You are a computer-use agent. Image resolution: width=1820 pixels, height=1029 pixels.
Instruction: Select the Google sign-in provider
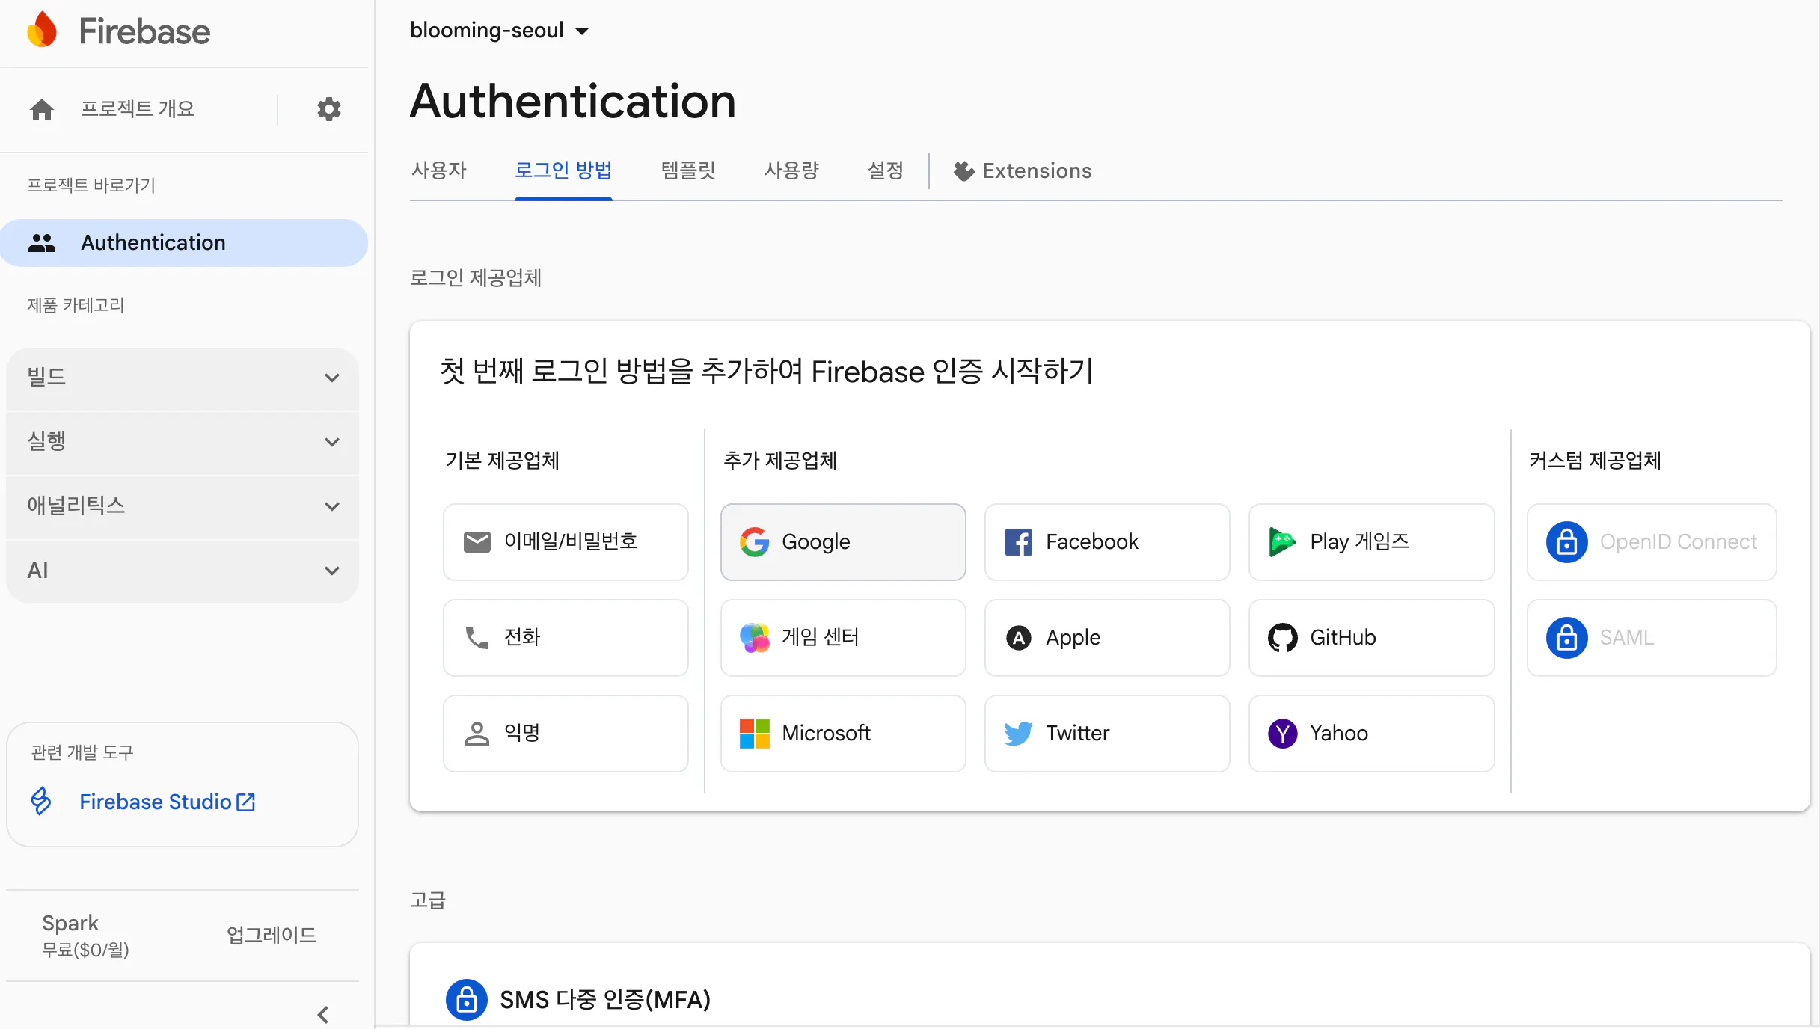tap(842, 541)
